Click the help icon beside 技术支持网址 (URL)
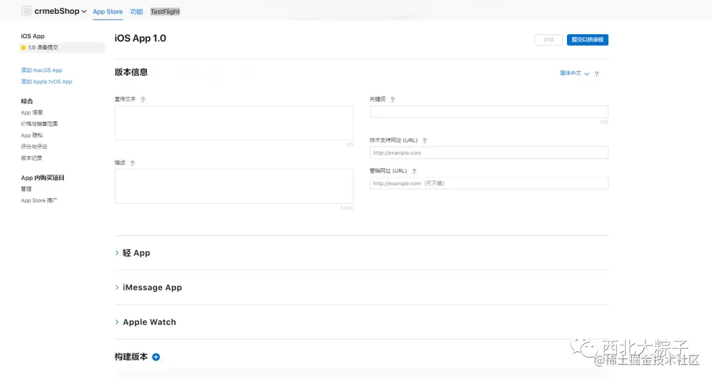 tap(425, 140)
